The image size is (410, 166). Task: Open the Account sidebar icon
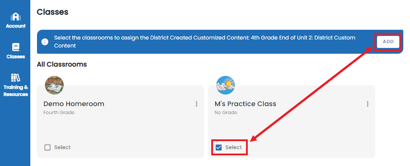[16, 17]
